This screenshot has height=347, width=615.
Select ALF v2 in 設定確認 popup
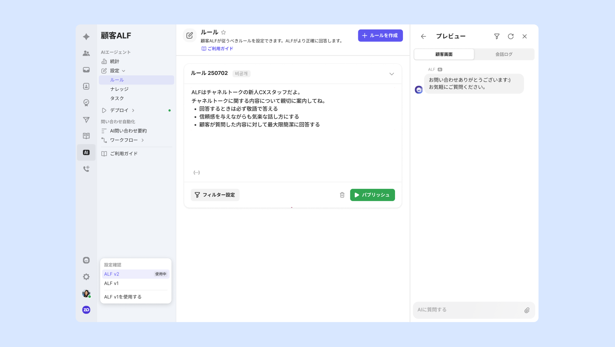tap(136, 274)
